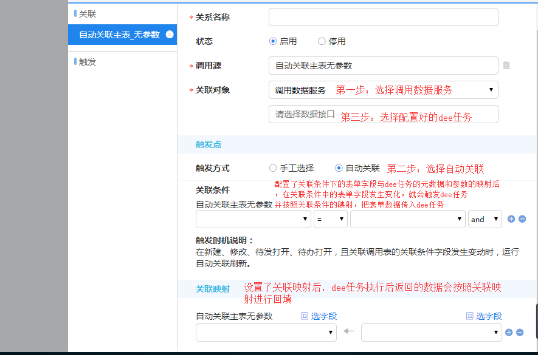
Task: Open the 触发 section in left sidebar
Action: [88, 62]
